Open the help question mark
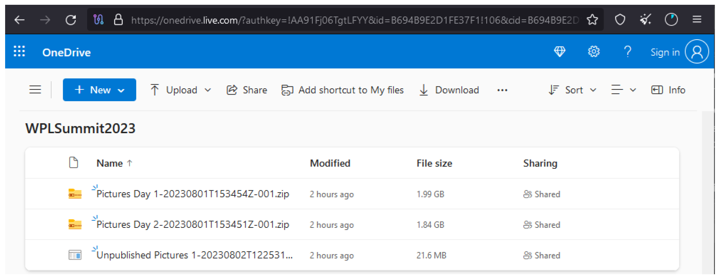Screen dimensions: 719x278 click(x=627, y=52)
